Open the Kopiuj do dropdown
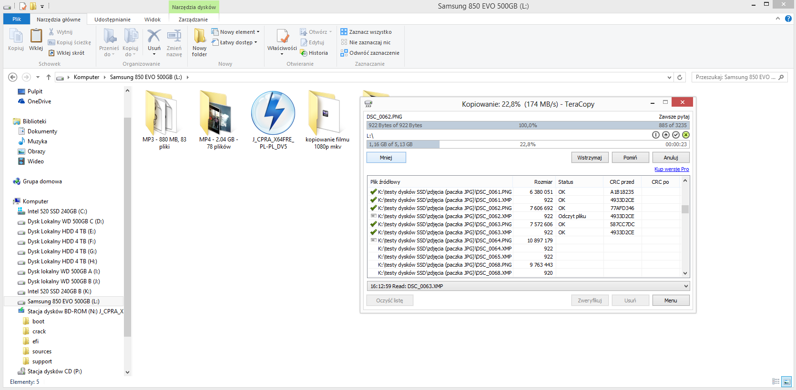Screen dimensions: 796x390 click(x=130, y=42)
